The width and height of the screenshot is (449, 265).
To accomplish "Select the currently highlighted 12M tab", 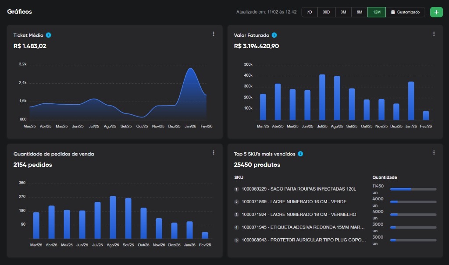I will pyautogui.click(x=376, y=12).
